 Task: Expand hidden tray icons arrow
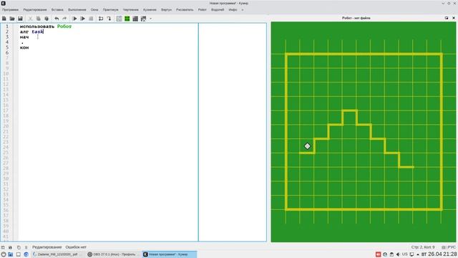click(418, 255)
